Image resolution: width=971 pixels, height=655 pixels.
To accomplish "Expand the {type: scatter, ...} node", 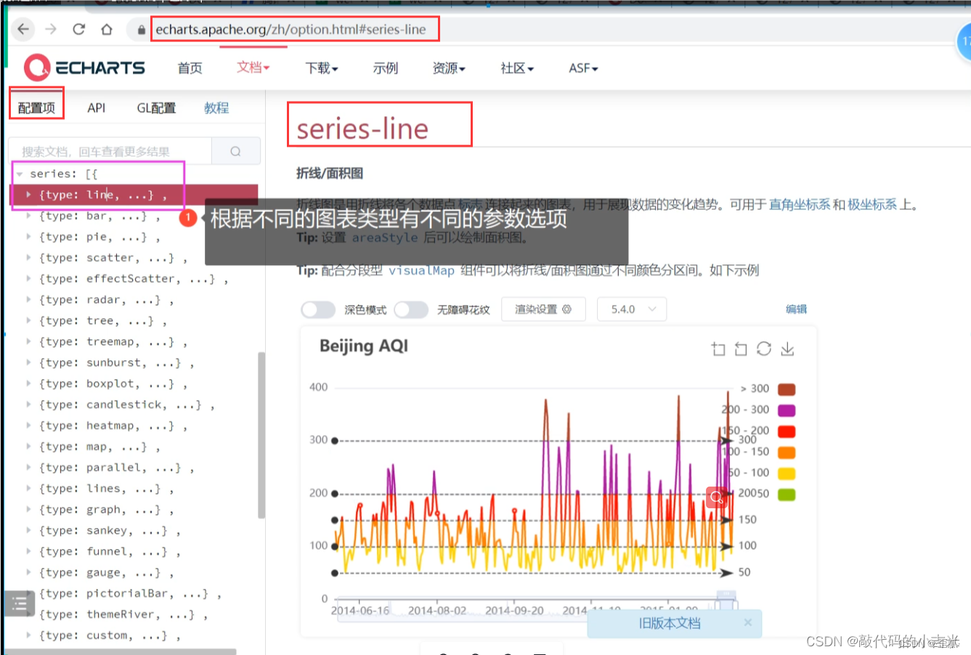I will 28,258.
